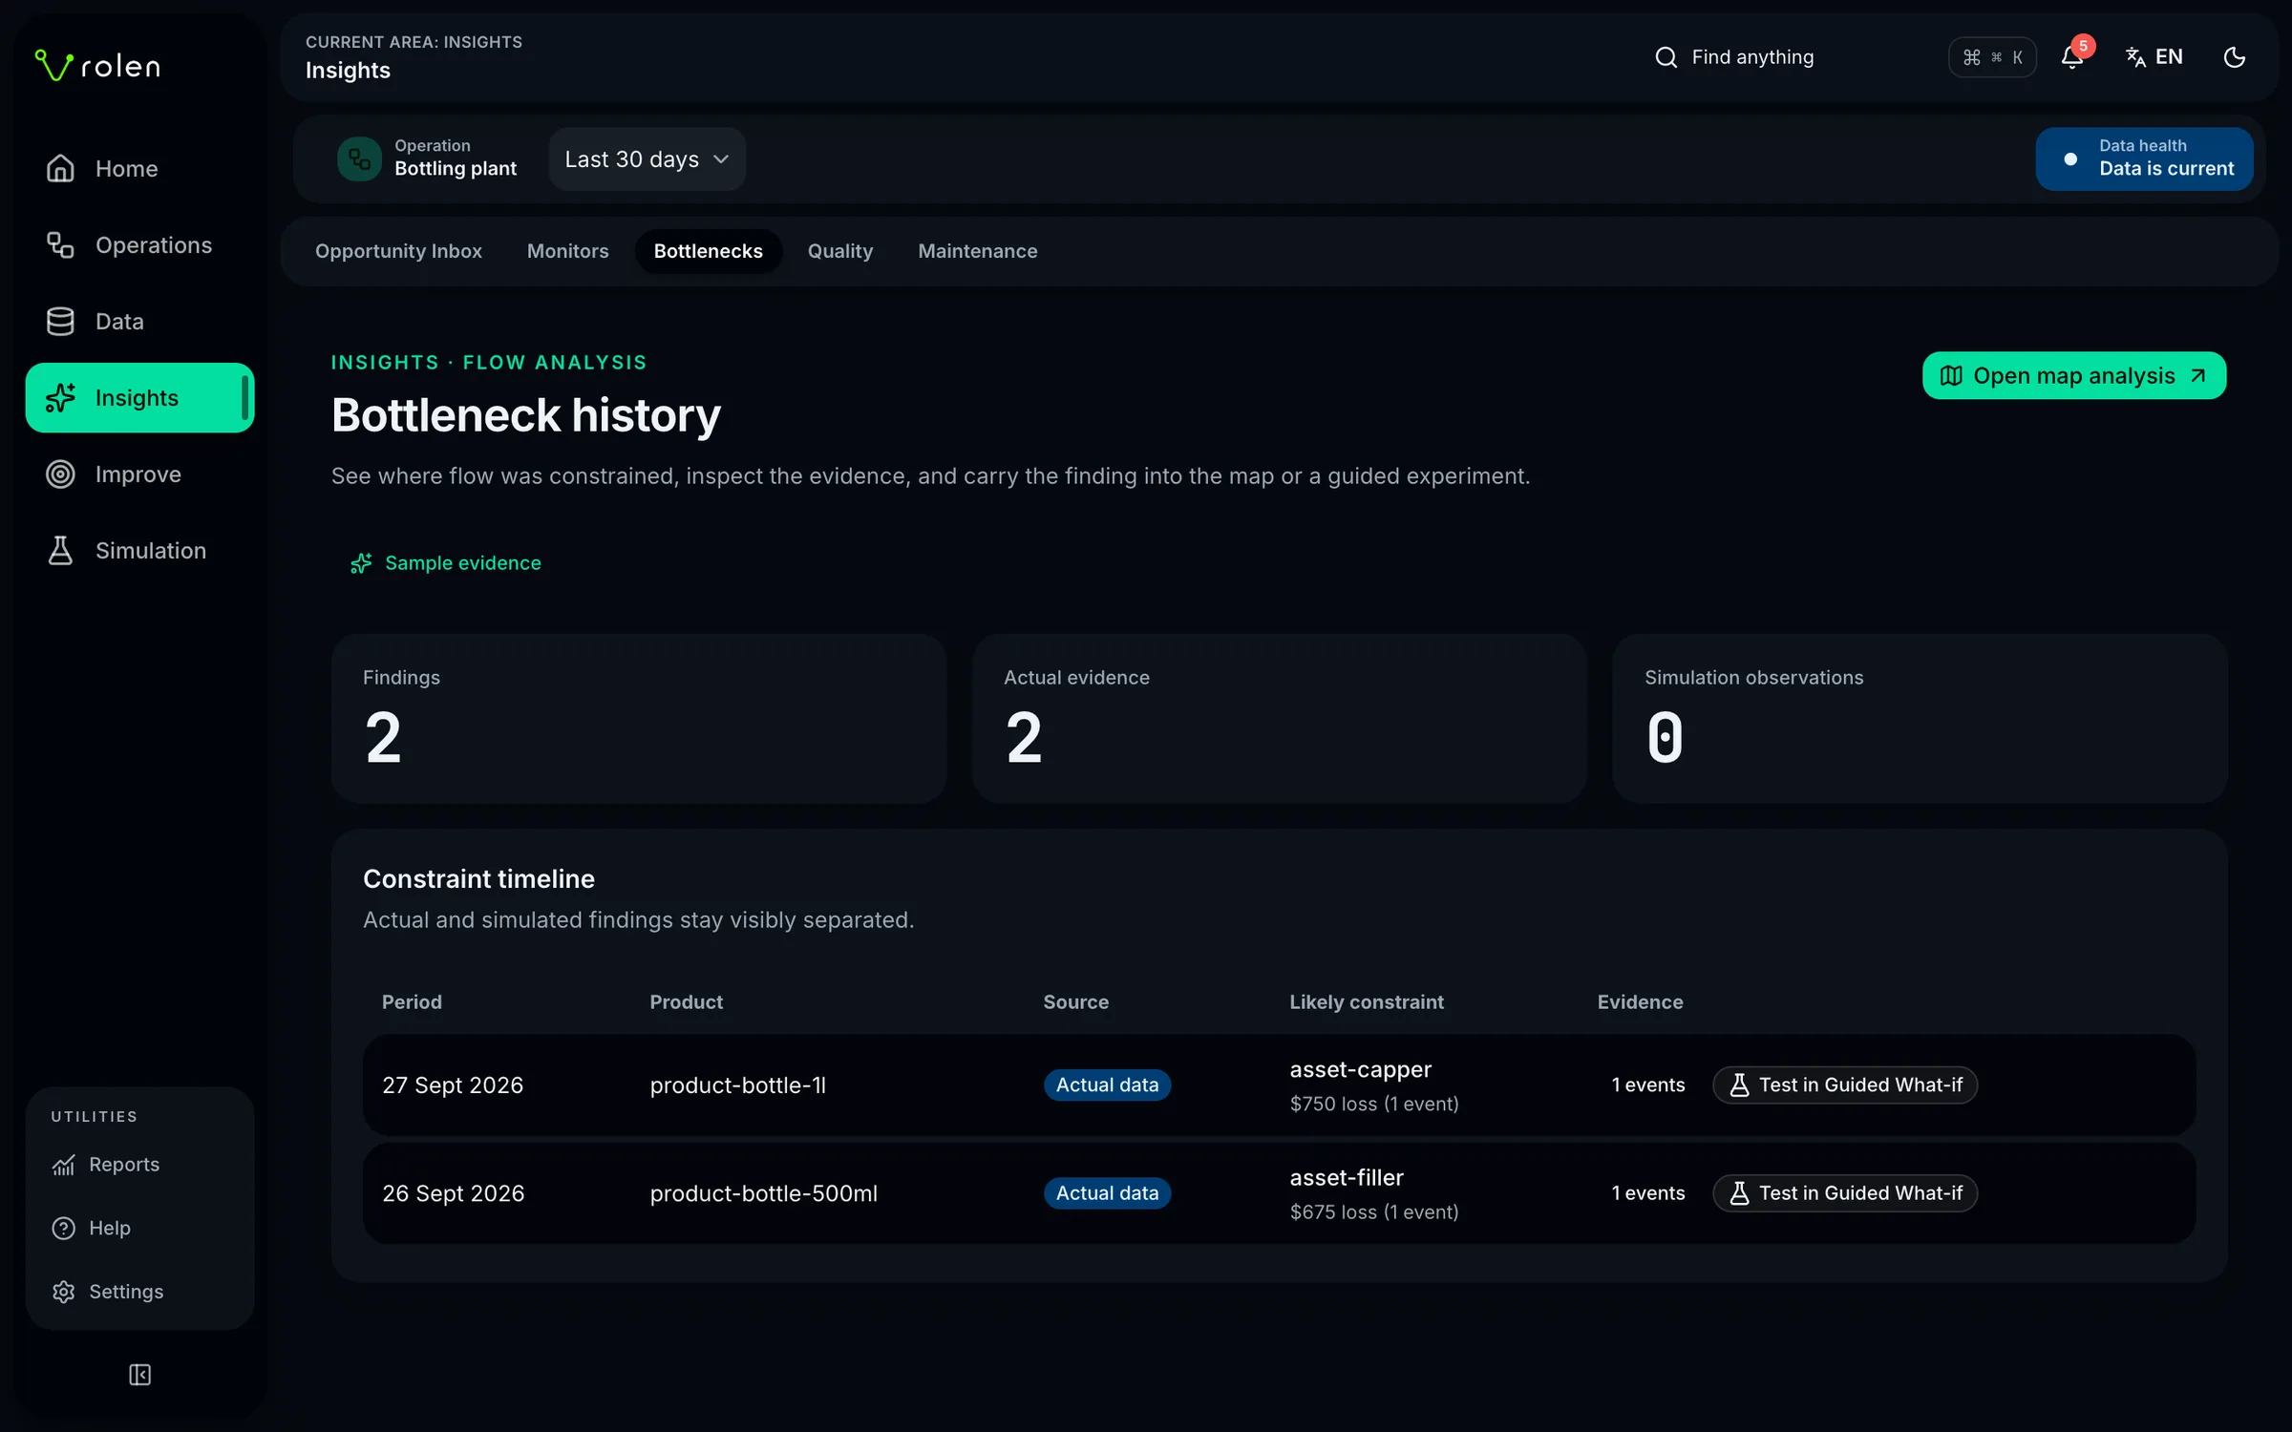Viewport: 2292px width, 1432px height.
Task: Click the Actual evidence card
Action: [x=1280, y=719]
